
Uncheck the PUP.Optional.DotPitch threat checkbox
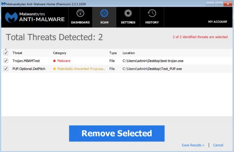pyautogui.click(x=6, y=69)
